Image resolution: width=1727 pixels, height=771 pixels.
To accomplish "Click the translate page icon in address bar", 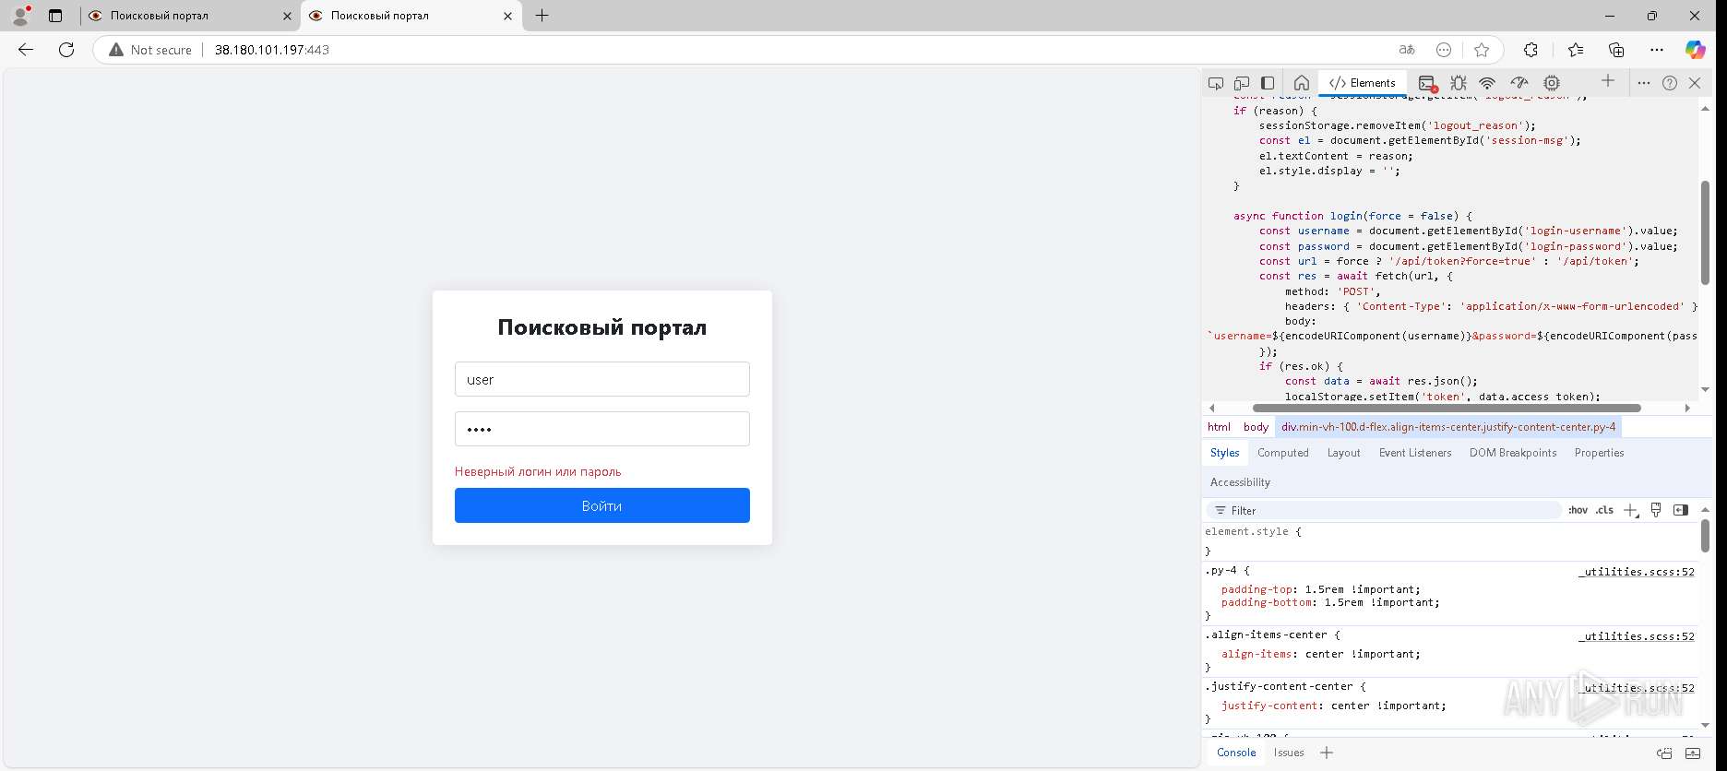I will click(1407, 50).
